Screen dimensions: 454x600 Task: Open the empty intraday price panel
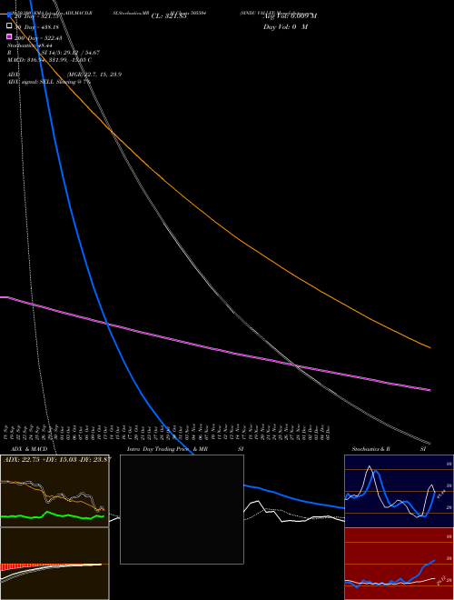tap(182, 509)
